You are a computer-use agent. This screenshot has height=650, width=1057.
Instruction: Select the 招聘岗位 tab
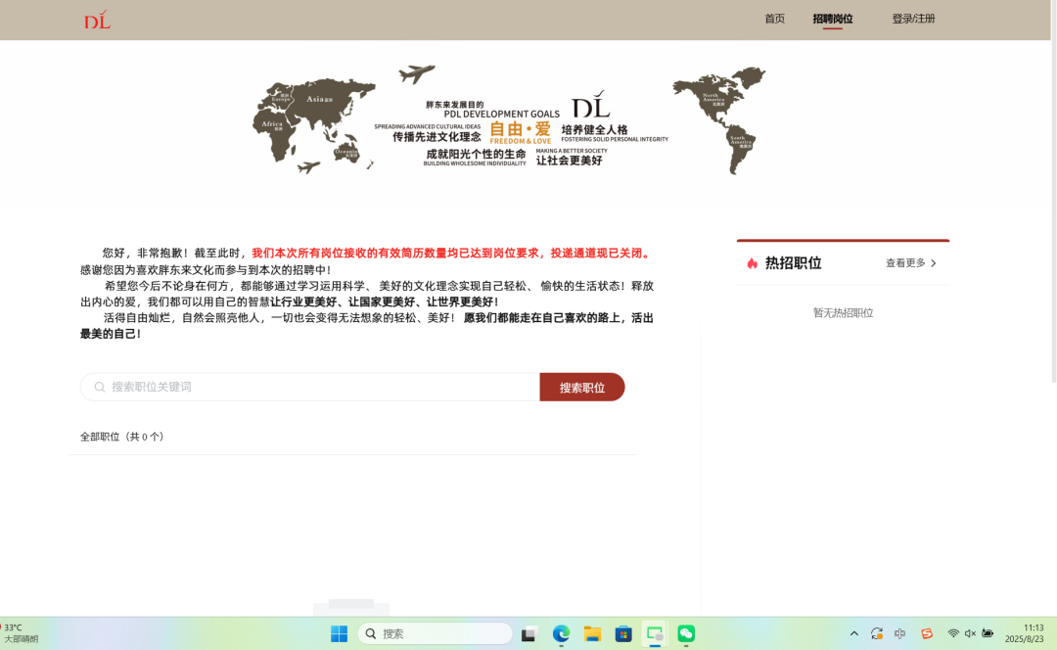pos(832,19)
